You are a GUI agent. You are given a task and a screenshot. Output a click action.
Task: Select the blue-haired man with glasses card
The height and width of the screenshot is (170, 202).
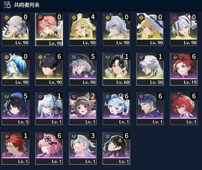(x=150, y=109)
